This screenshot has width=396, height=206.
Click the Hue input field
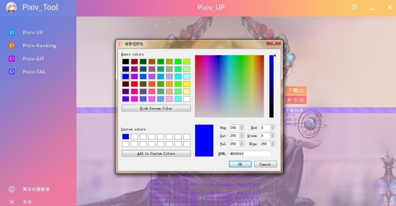point(234,128)
